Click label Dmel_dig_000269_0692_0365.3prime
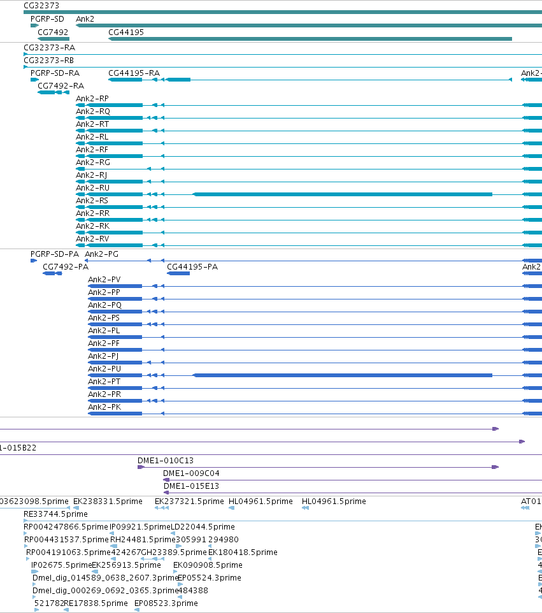 [x=106, y=591]
